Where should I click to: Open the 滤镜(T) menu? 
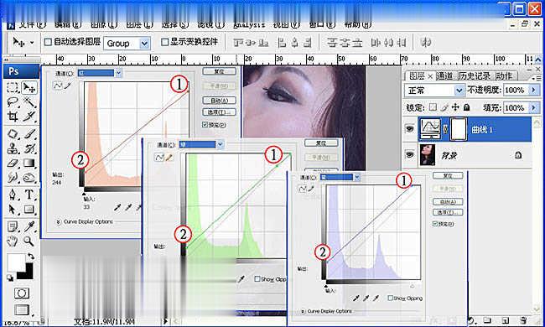pos(210,25)
